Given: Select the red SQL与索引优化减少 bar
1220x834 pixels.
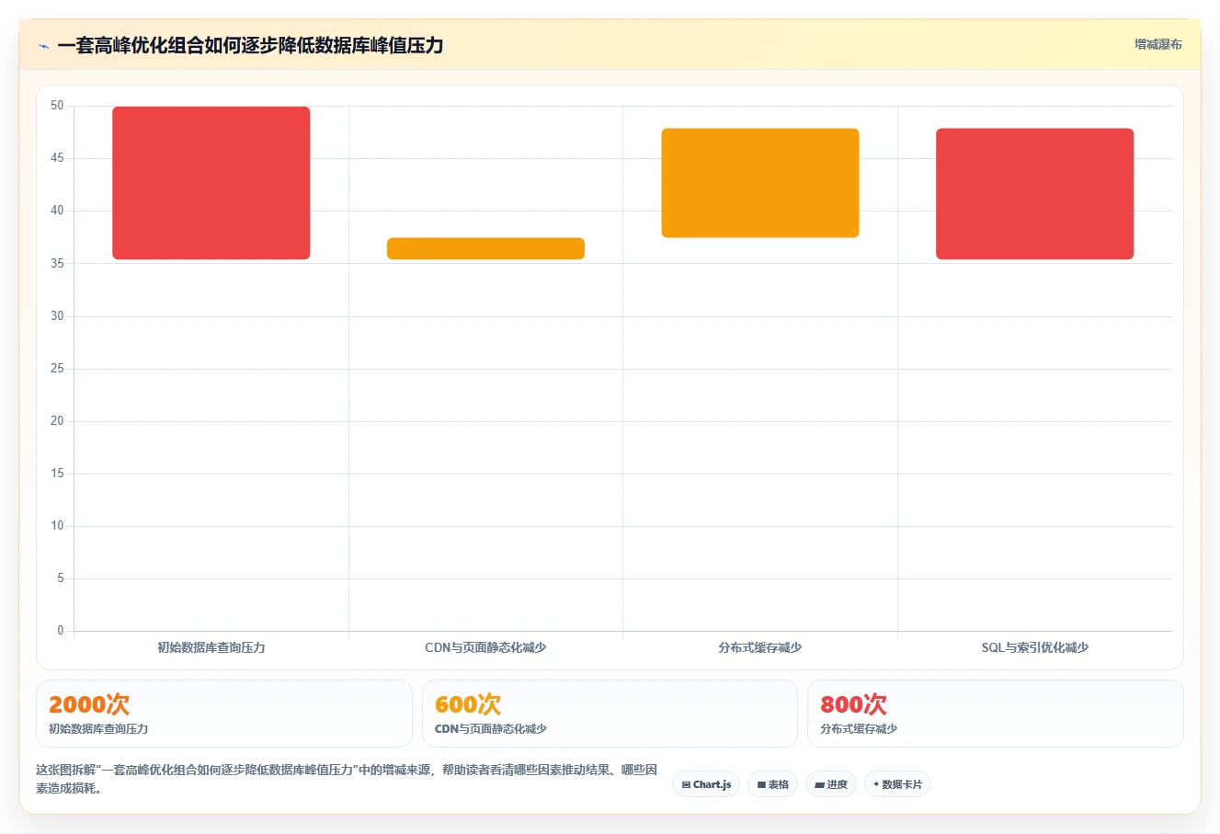Looking at the screenshot, I should [x=1034, y=194].
